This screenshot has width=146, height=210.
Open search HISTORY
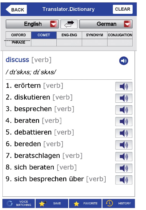(119, 203)
